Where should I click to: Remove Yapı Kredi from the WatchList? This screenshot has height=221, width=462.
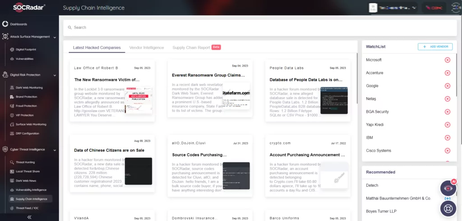[x=447, y=125]
